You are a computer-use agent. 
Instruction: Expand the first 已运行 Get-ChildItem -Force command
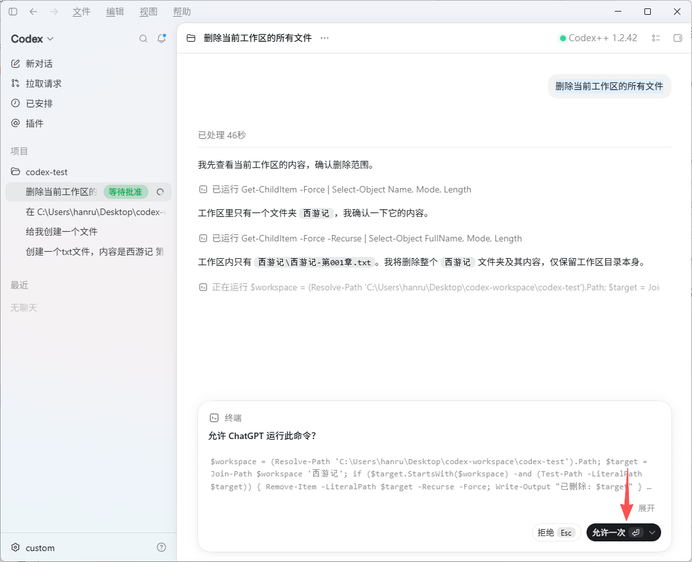tap(335, 189)
